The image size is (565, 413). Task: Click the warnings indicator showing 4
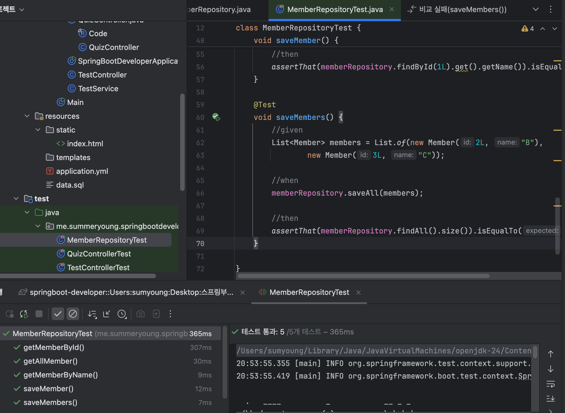click(527, 29)
